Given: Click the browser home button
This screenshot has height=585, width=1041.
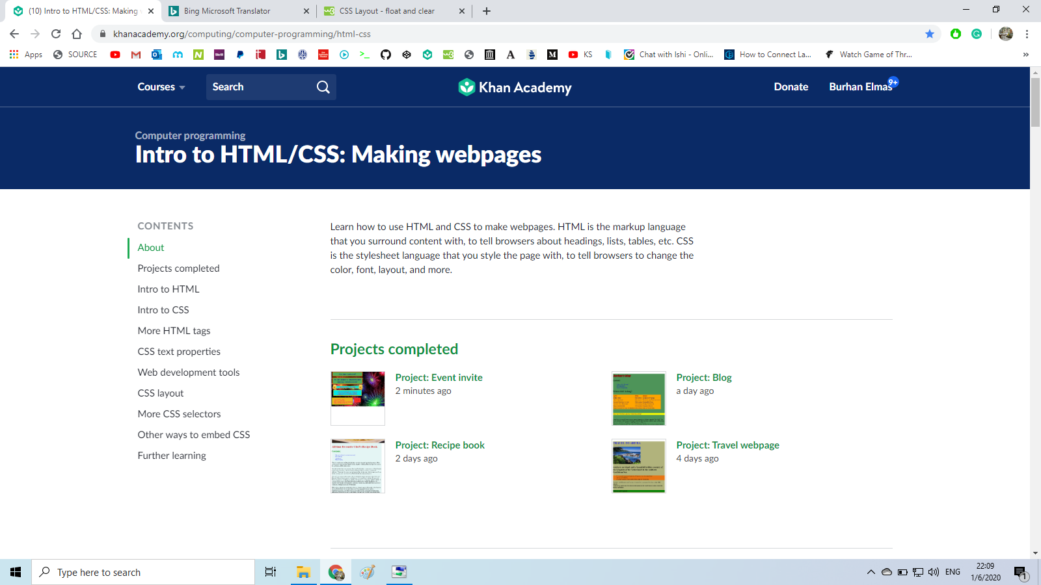Looking at the screenshot, I should (77, 34).
